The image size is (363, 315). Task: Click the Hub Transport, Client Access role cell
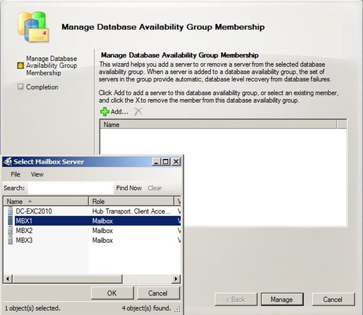pos(131,211)
